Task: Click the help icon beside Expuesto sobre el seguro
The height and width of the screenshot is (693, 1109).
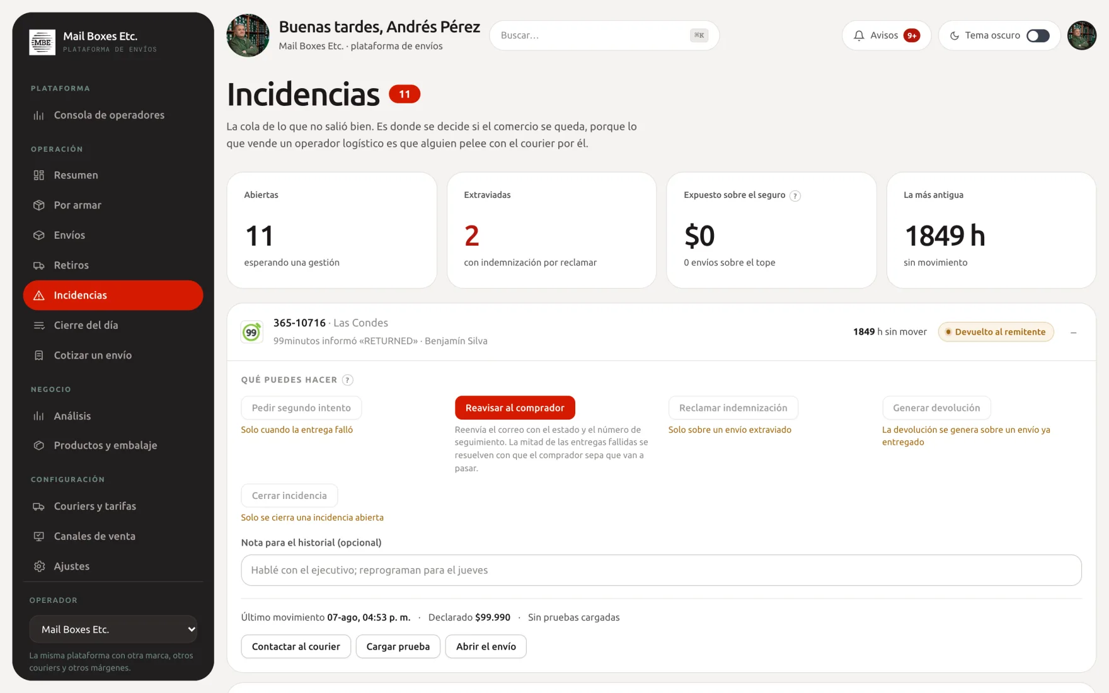Action: [x=795, y=196]
